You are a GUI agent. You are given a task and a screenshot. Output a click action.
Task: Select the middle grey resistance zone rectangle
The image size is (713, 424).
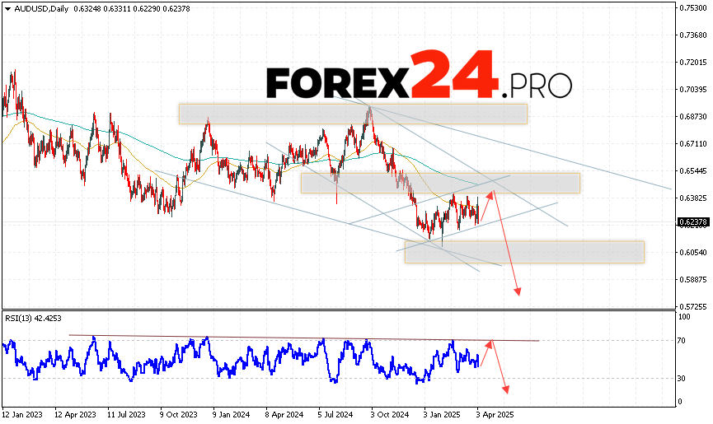coord(440,183)
